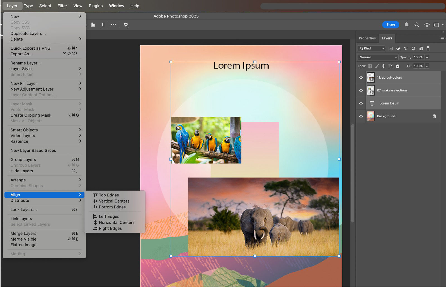Choose Vertical Centers from the Align submenu
The image size is (446, 287).
point(114,201)
